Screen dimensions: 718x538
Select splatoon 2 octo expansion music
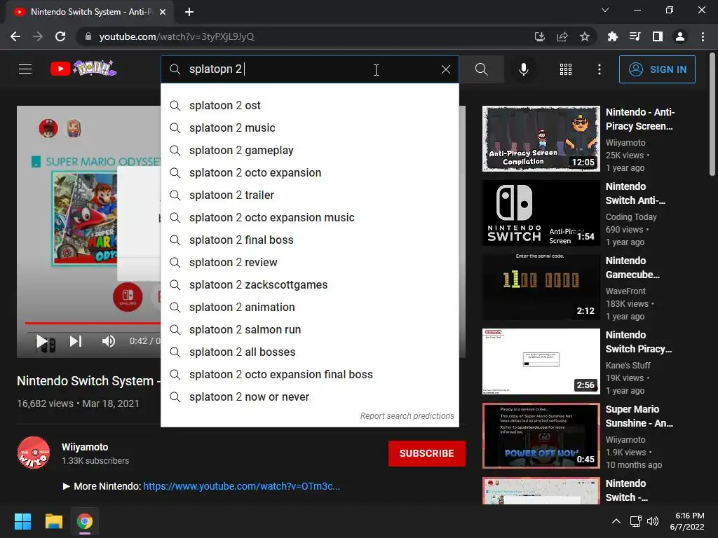click(309, 218)
